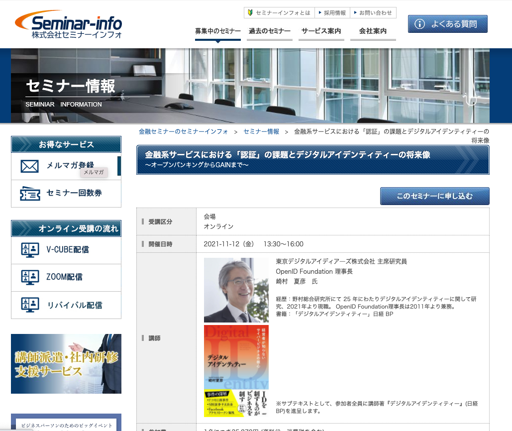Click the 講師 row label
The height and width of the screenshot is (431, 512).
tap(154, 338)
